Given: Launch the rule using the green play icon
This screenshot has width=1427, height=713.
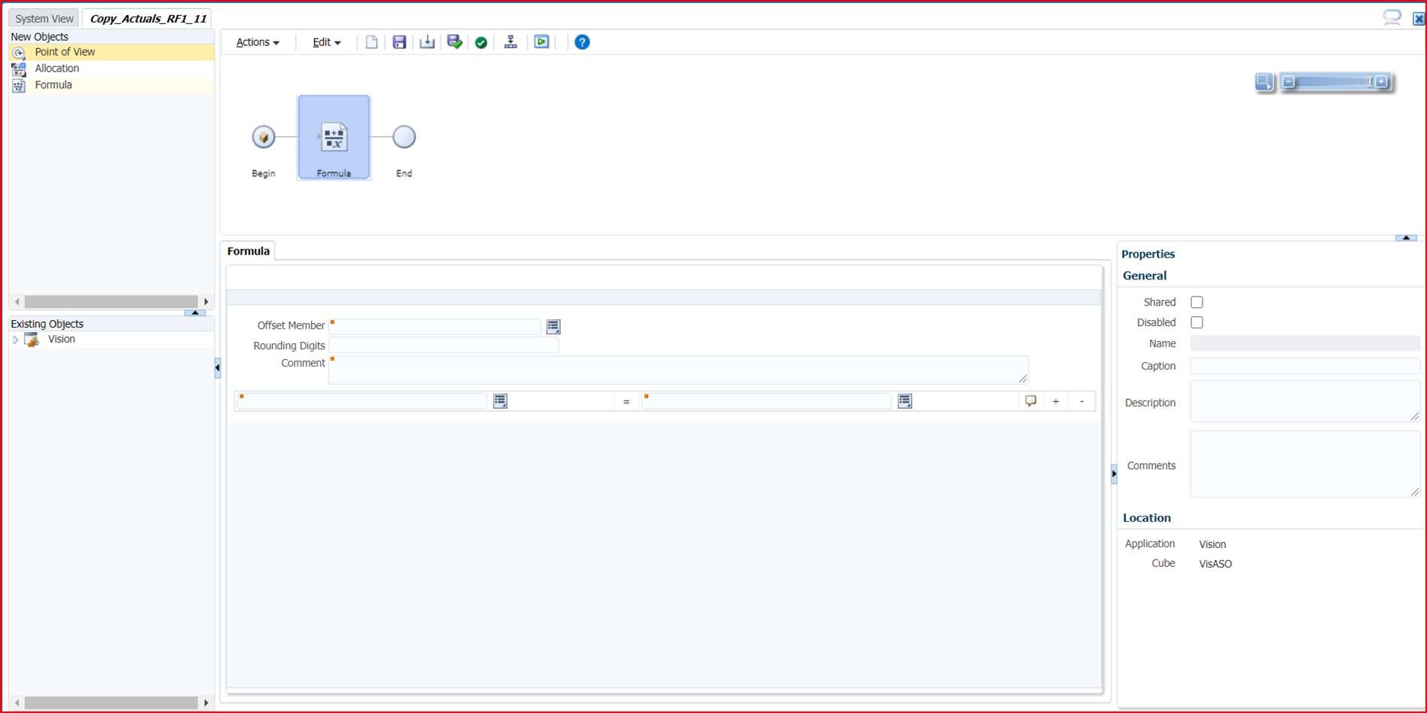Looking at the screenshot, I should [x=541, y=42].
